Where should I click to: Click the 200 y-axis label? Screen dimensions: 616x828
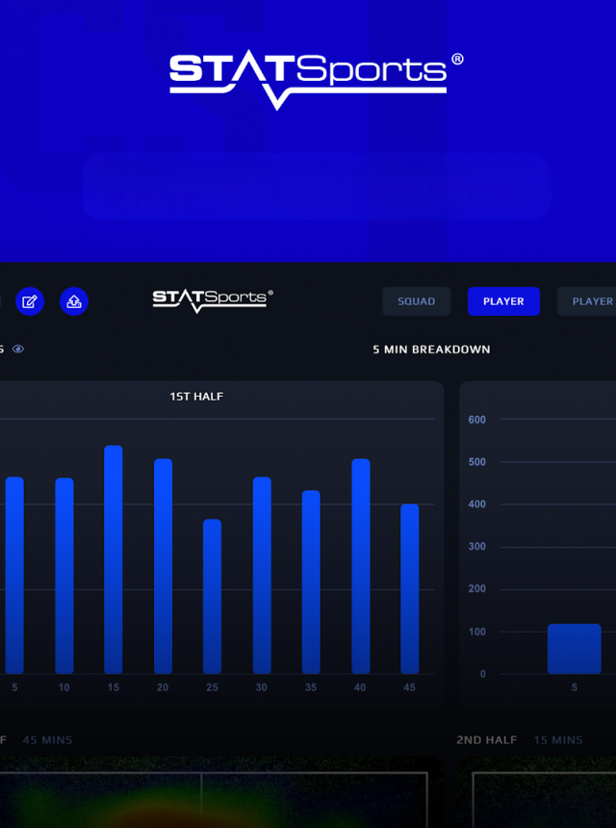pos(476,588)
